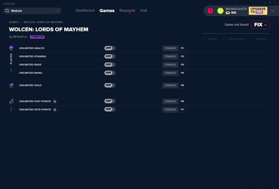279x189 pixels.
Task: Click the History tab icon
Action: pos(252,39)
